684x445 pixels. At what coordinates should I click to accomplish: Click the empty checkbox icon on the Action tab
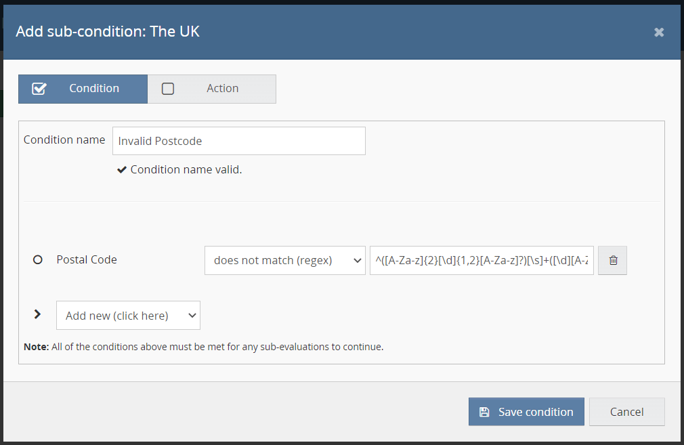click(x=167, y=88)
